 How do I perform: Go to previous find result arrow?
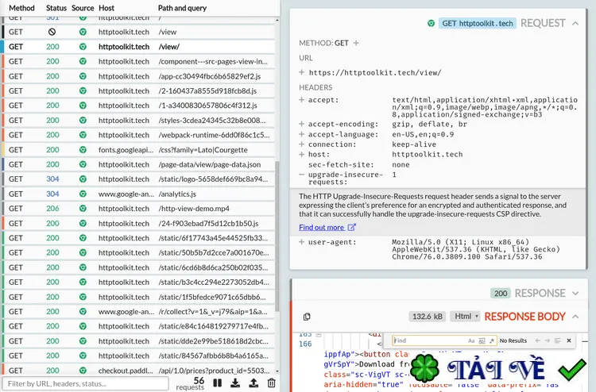[x=537, y=340]
